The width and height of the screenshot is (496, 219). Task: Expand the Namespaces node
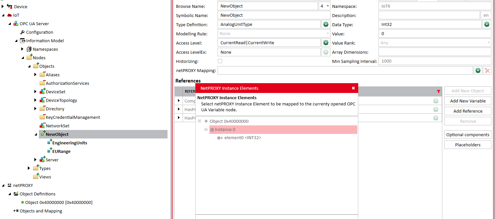(22, 49)
